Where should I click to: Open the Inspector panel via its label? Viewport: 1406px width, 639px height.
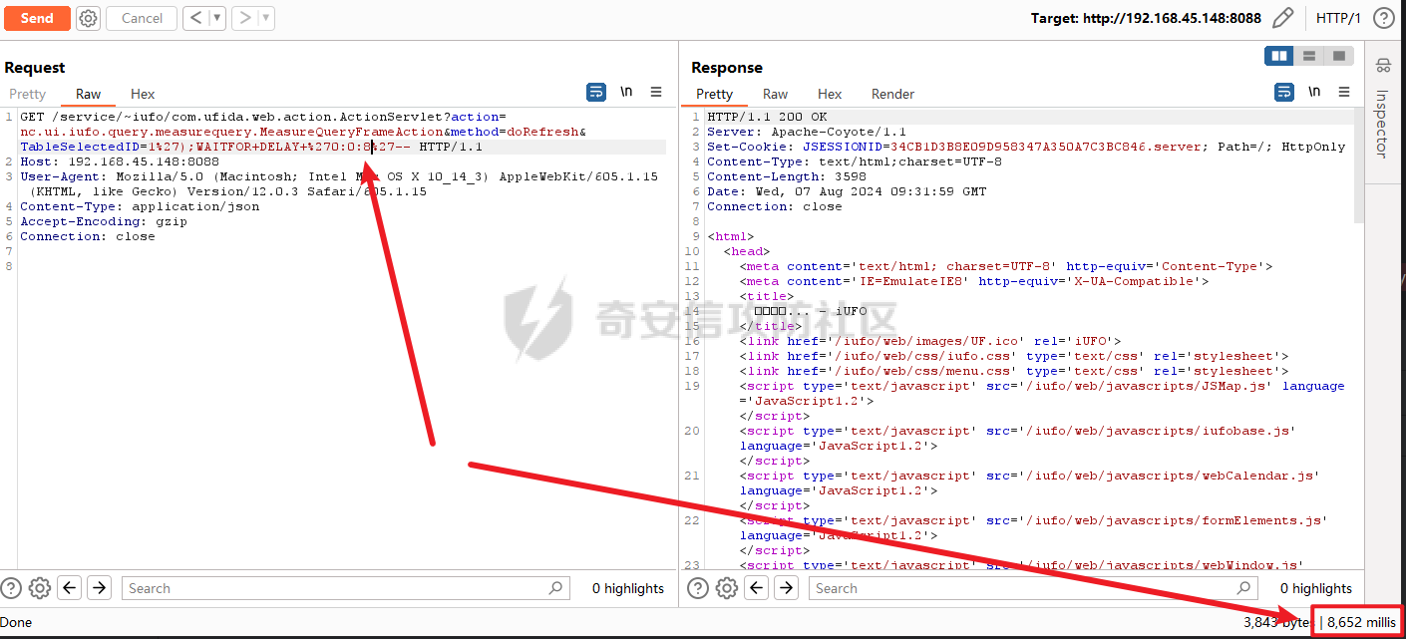pyautogui.click(x=1382, y=124)
